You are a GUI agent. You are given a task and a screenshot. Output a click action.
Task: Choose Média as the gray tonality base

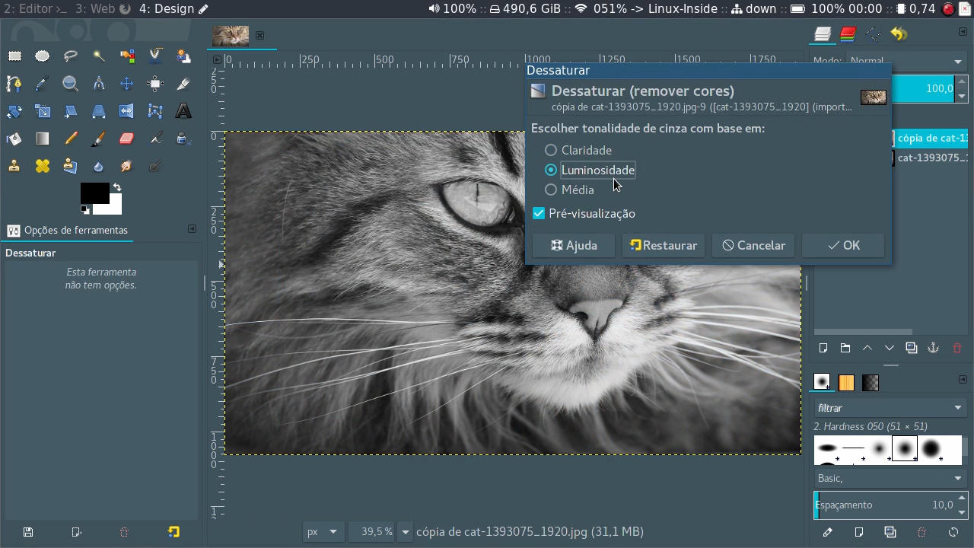click(550, 190)
